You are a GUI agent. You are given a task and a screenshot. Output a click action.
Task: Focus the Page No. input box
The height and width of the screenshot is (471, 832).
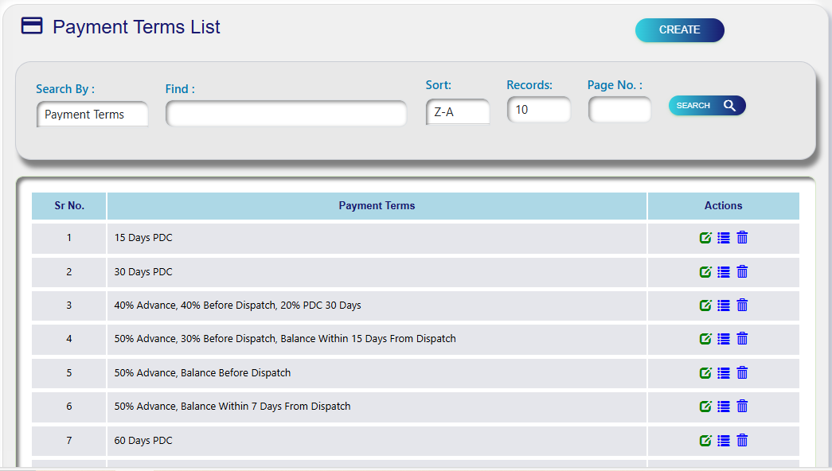point(619,110)
